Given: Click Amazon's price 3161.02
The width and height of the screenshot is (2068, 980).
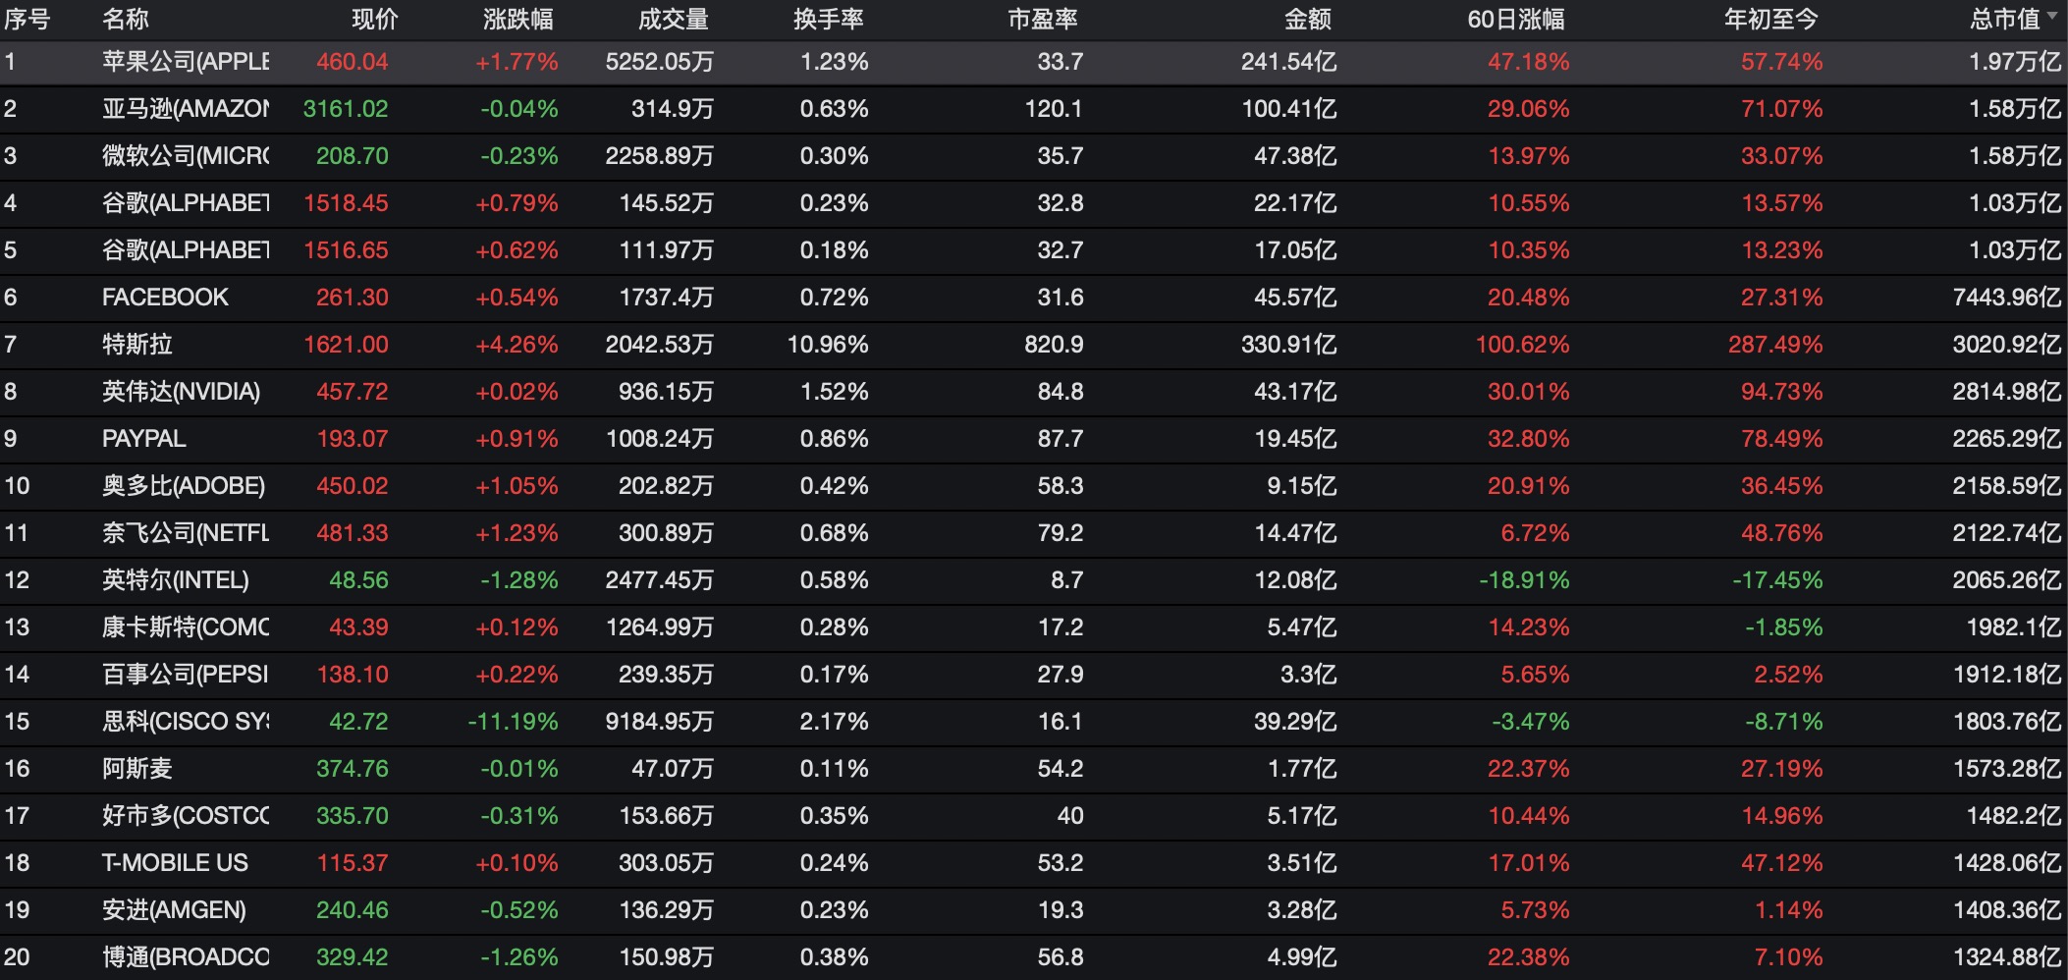Looking at the screenshot, I should click(x=346, y=109).
